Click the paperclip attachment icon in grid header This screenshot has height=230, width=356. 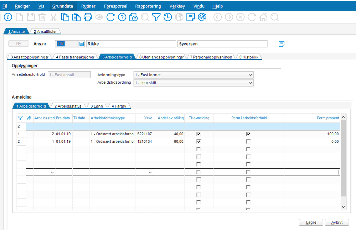pos(30,118)
